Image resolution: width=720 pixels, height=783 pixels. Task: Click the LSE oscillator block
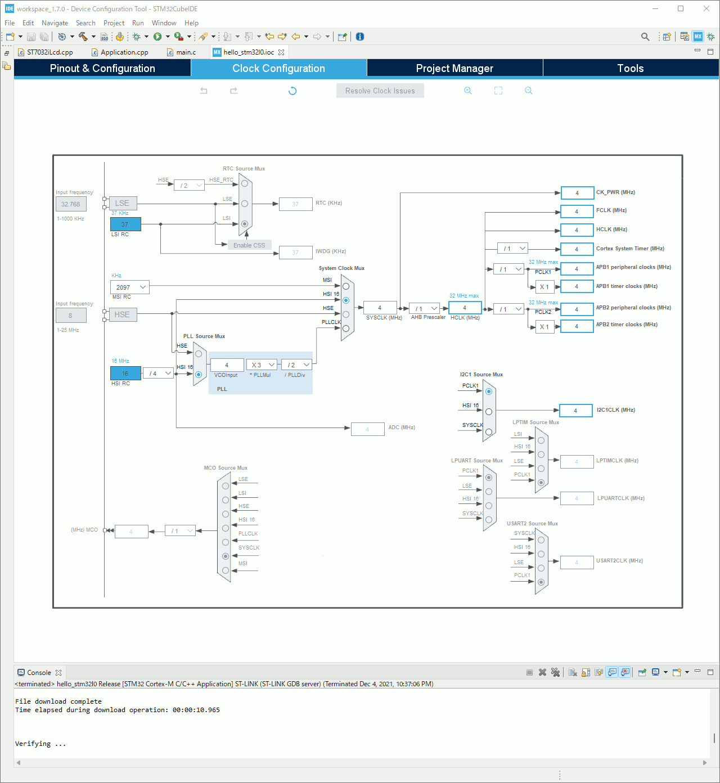(x=123, y=203)
